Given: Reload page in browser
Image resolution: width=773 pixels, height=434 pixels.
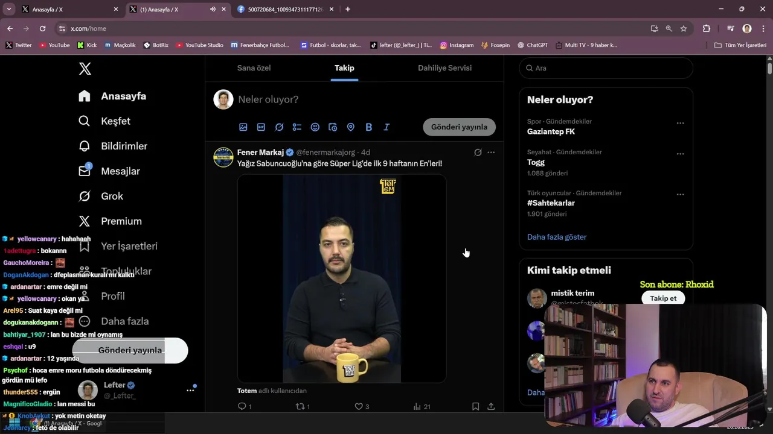Looking at the screenshot, I should (42, 28).
